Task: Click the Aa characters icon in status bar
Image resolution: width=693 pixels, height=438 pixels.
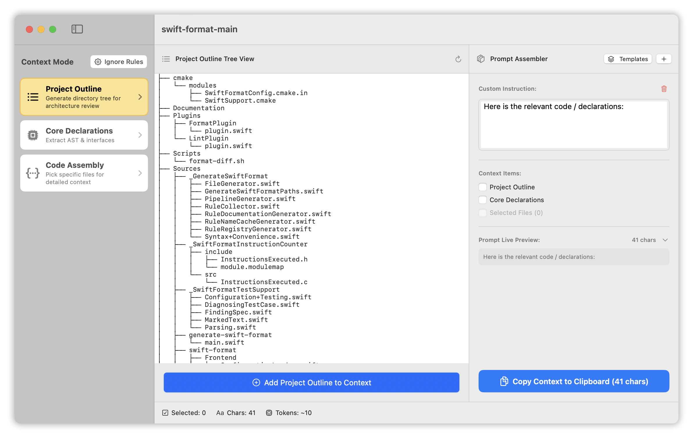Action: (220, 413)
